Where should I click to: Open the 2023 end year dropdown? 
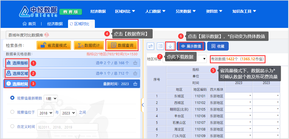[69, 113]
